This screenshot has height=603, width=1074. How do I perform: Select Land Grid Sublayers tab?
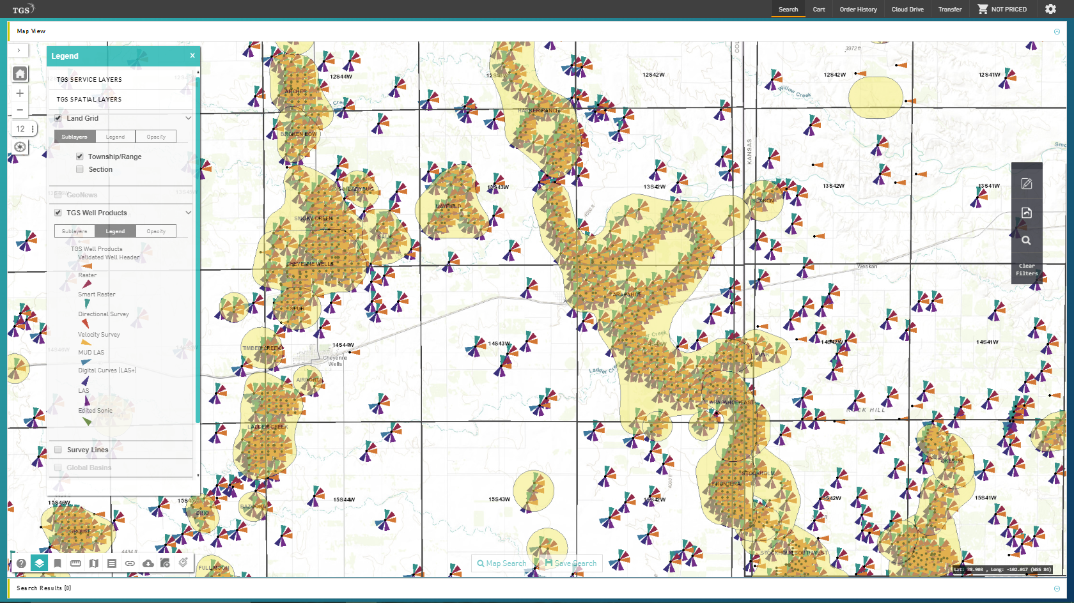coord(75,137)
